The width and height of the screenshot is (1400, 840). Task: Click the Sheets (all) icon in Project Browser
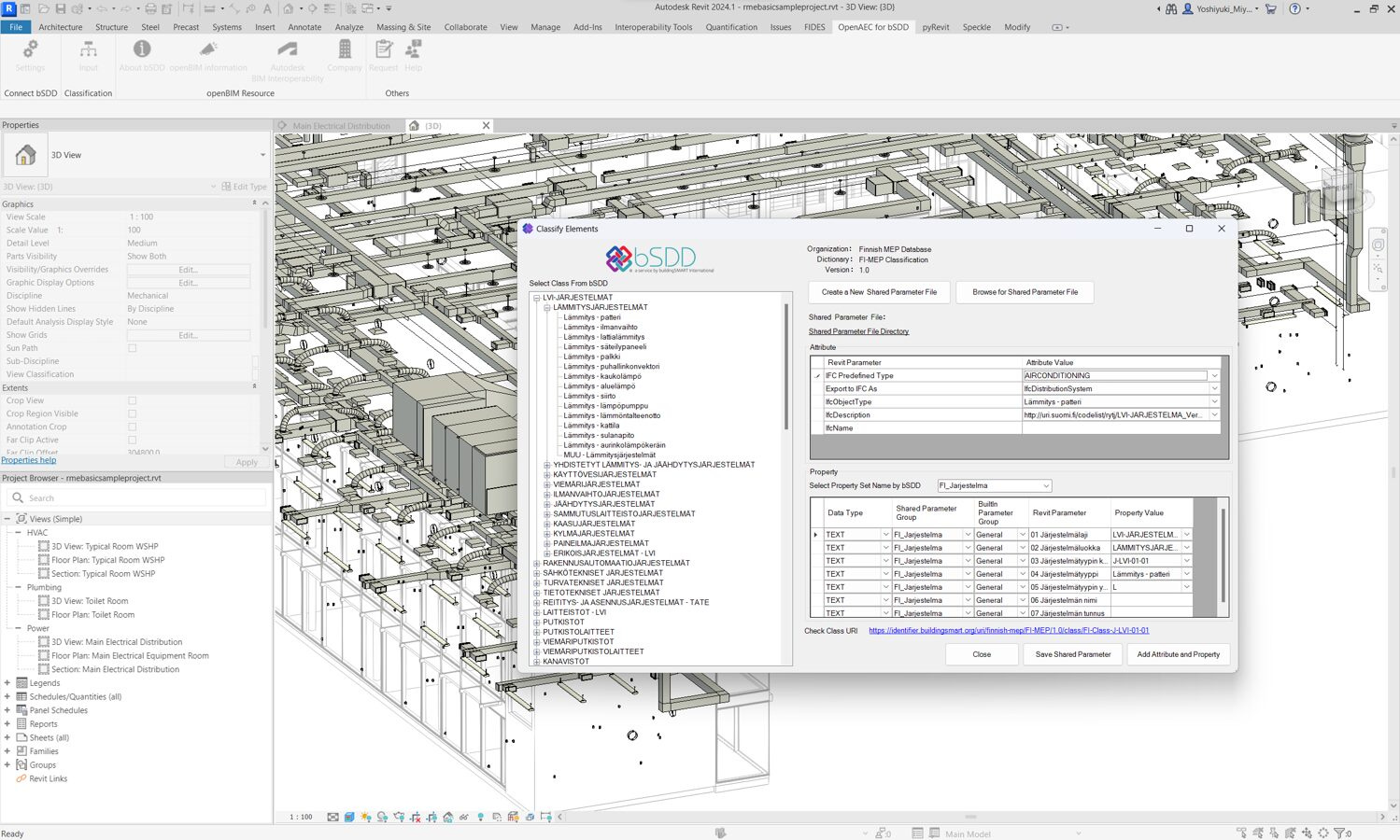coord(21,737)
